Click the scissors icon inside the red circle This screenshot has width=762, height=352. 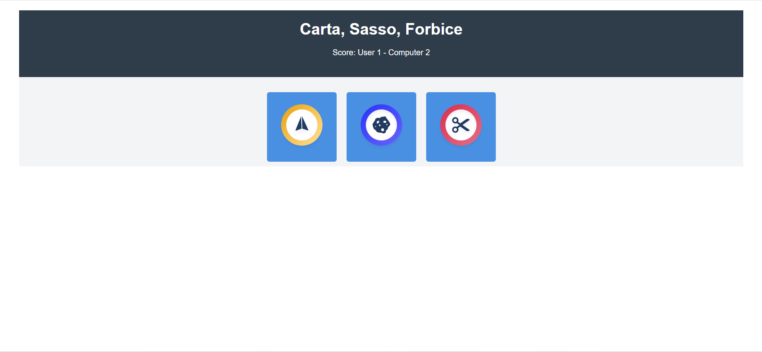[460, 126]
